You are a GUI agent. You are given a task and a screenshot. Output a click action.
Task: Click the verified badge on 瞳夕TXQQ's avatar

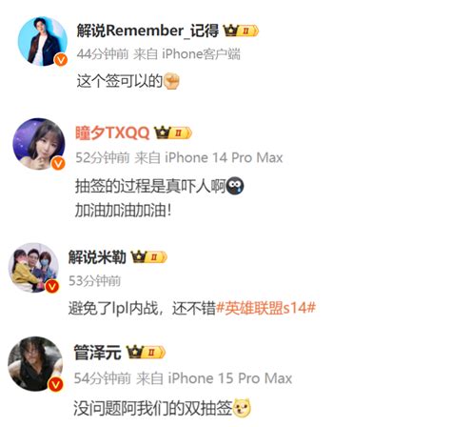(58, 163)
